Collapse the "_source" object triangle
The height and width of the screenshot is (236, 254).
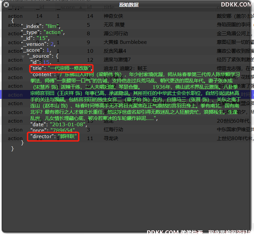[23, 57]
